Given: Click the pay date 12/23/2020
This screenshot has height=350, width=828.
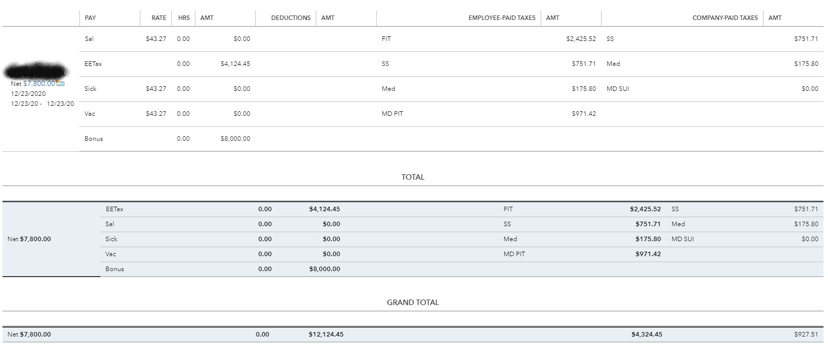Looking at the screenshot, I should pyautogui.click(x=28, y=94).
